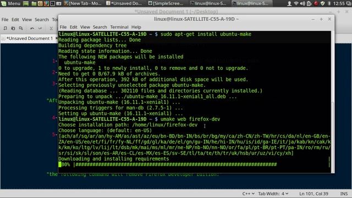Open the C++ syntax dropdown in status bar

coord(248,194)
